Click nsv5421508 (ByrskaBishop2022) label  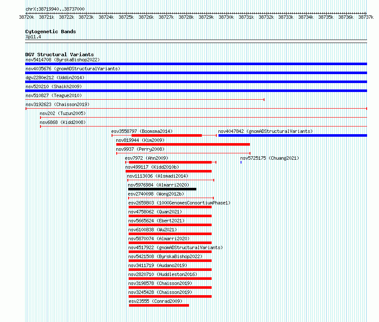pos(165,256)
